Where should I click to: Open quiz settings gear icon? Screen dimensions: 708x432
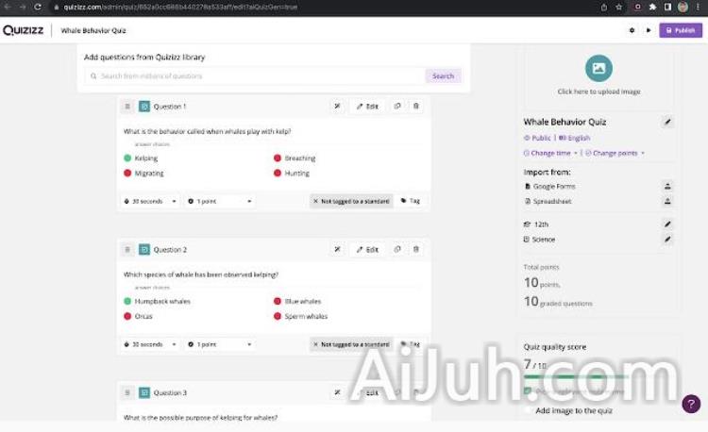[632, 30]
